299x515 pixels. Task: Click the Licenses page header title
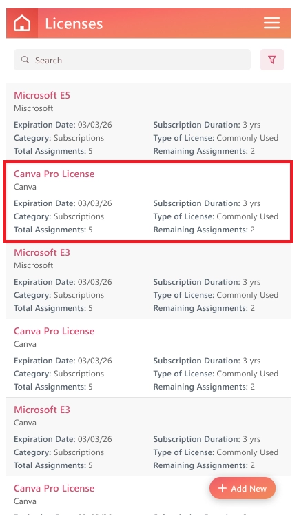point(74,23)
